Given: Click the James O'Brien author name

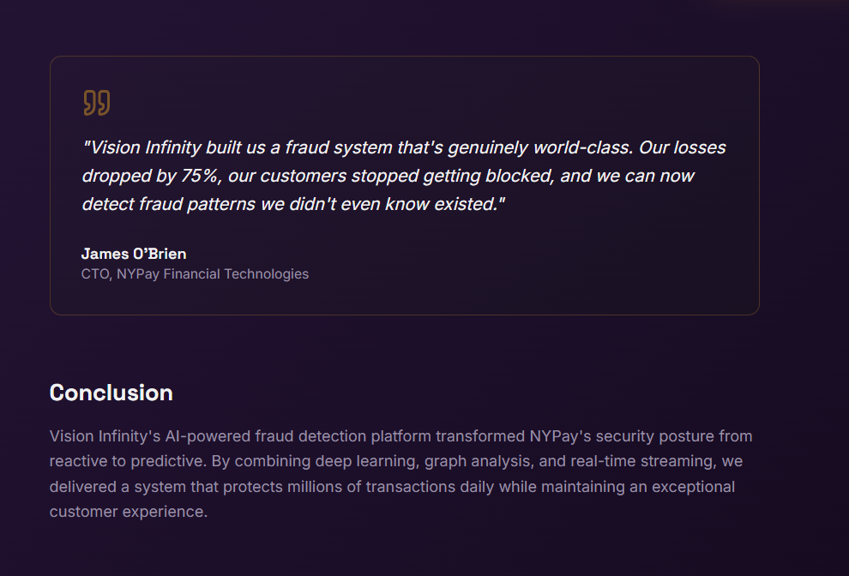Looking at the screenshot, I should pyautogui.click(x=134, y=254).
